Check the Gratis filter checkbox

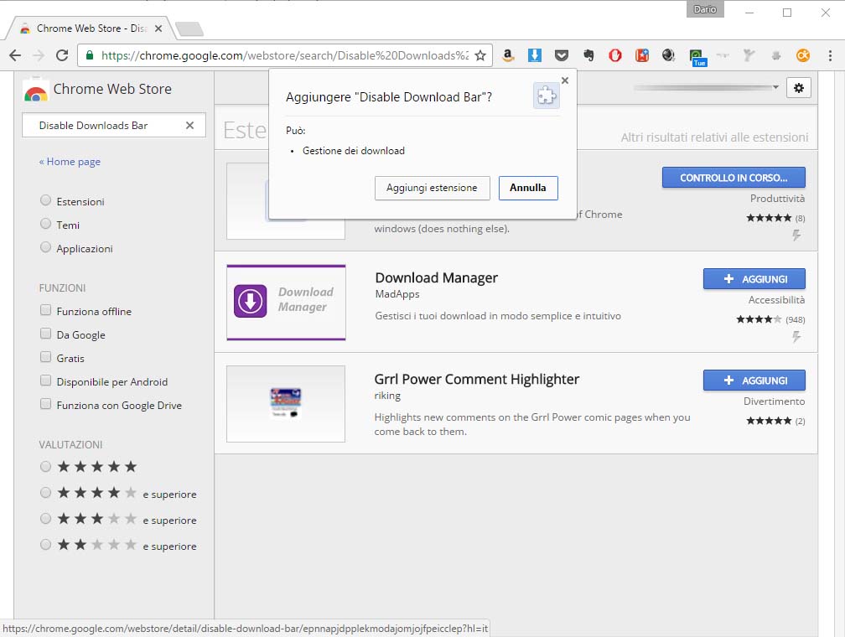tap(46, 358)
